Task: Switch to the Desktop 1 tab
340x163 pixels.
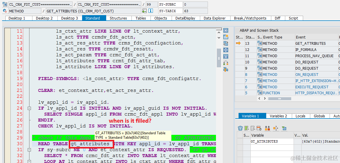Action: click(17, 18)
